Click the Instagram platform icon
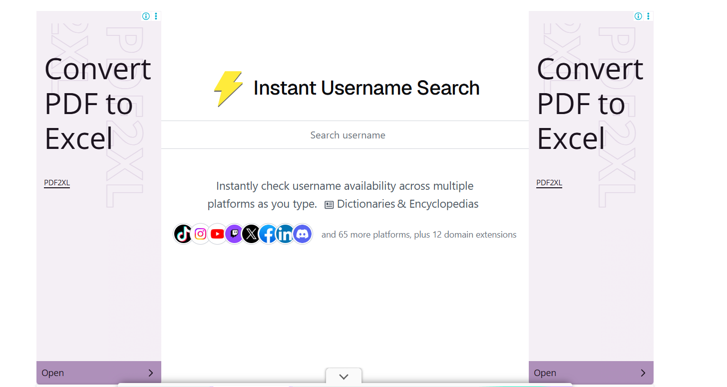727x387 pixels. 200,234
